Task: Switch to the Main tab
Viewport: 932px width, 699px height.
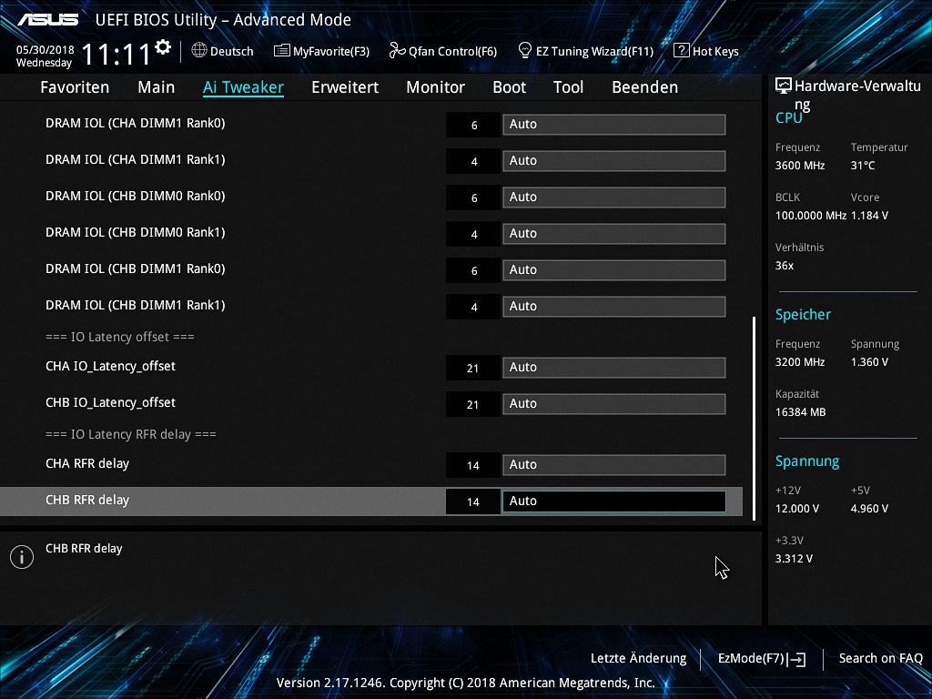Action: point(157,87)
